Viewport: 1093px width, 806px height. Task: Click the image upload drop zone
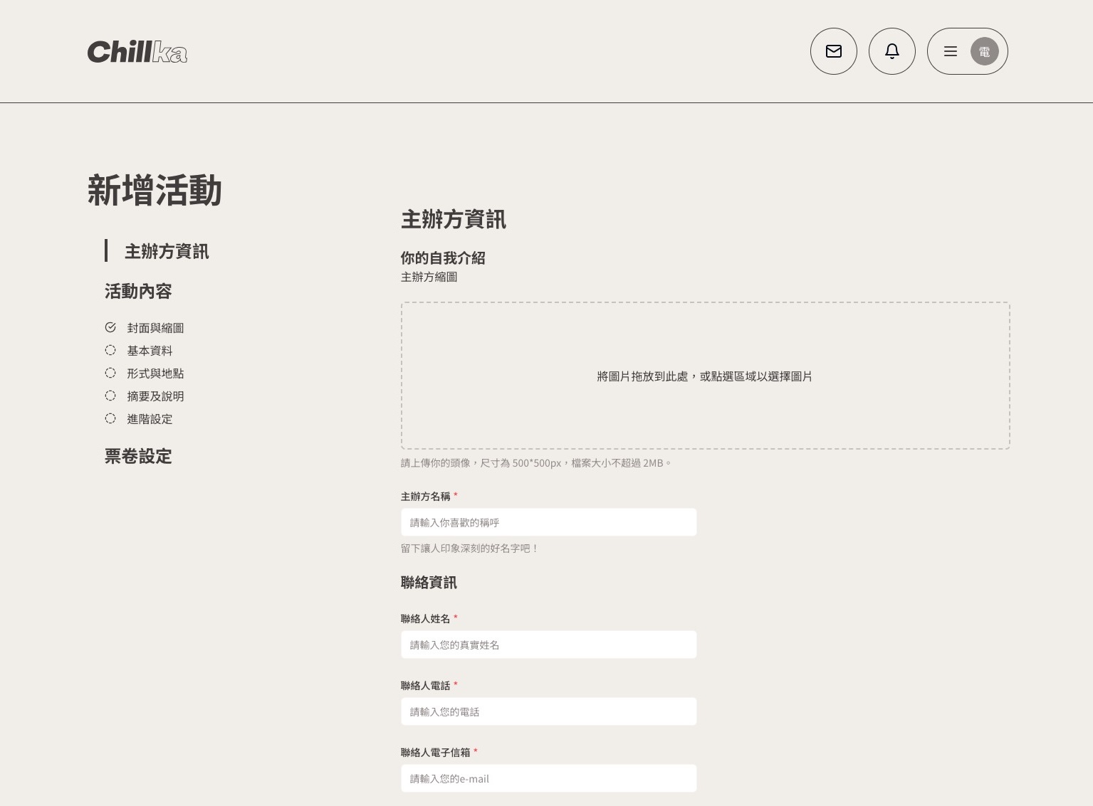(706, 376)
